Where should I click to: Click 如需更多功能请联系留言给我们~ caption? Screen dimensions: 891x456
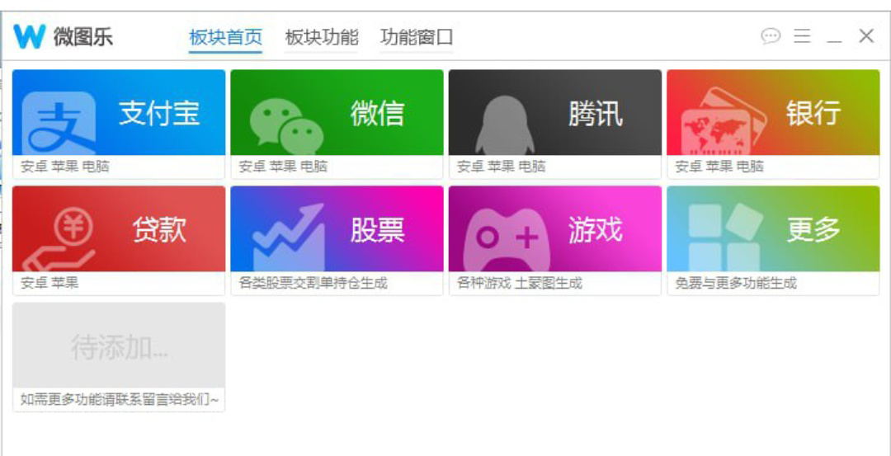coord(120,400)
